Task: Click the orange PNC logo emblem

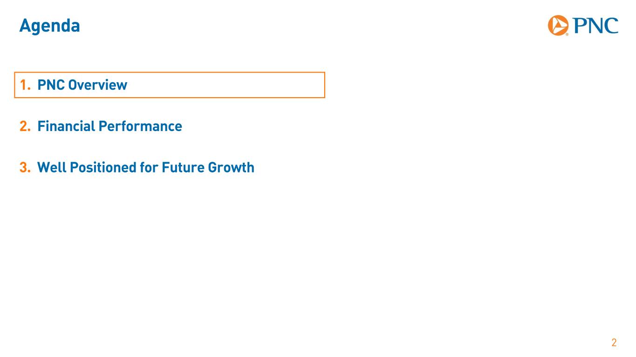Action: 558,25
